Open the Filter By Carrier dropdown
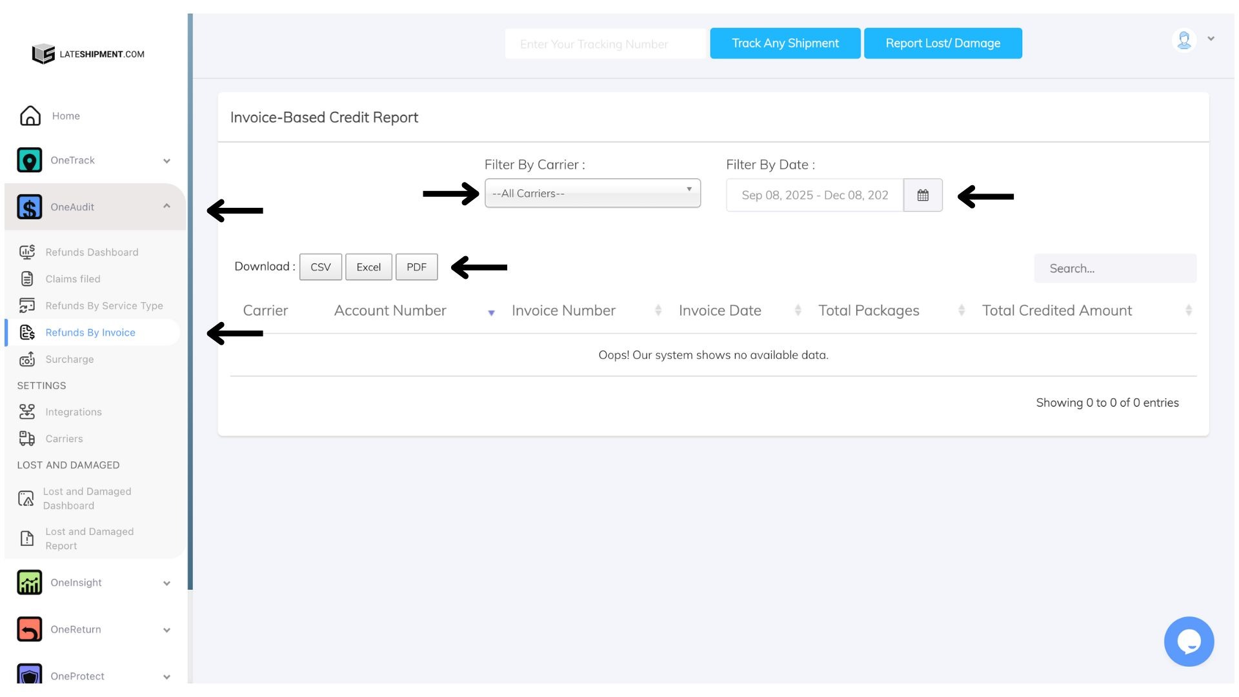The height and width of the screenshot is (697, 1239). pos(592,194)
